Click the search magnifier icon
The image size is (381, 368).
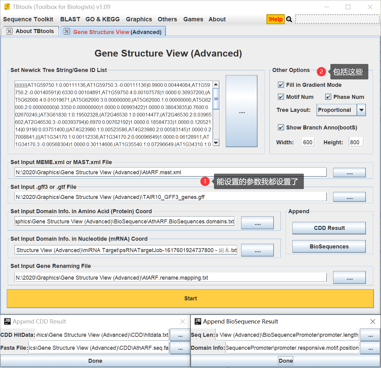[289, 19]
